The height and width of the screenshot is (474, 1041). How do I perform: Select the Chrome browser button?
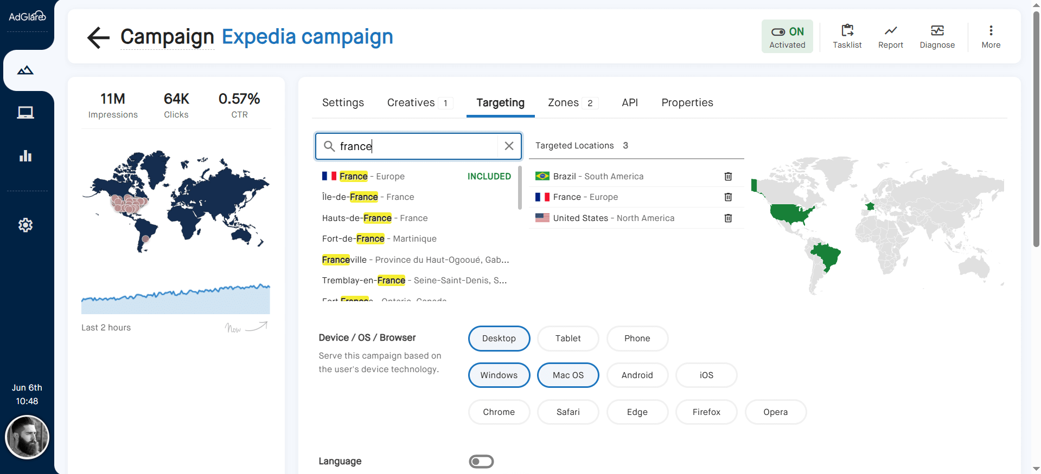pos(499,412)
